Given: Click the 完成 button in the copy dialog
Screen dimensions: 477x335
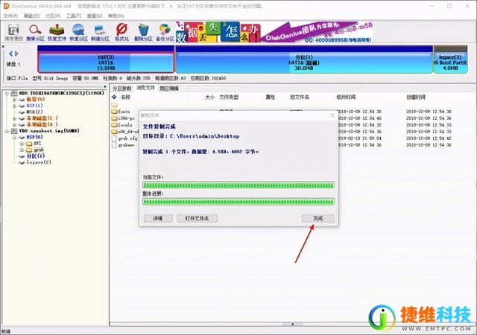Looking at the screenshot, I should coord(318,218).
